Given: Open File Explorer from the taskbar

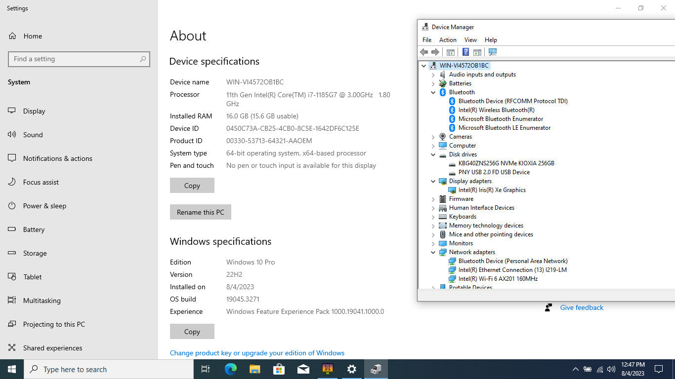Looking at the screenshot, I should coord(255,369).
